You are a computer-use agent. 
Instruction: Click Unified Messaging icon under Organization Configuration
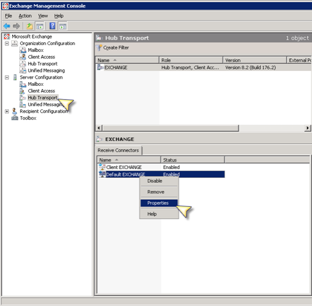point(23,70)
